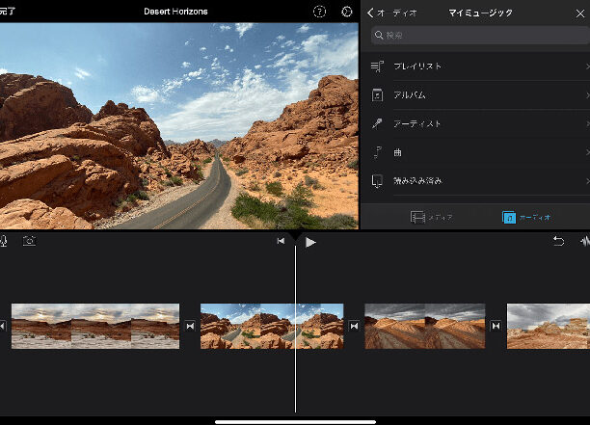
Task: Open the help question mark icon
Action: 319,12
